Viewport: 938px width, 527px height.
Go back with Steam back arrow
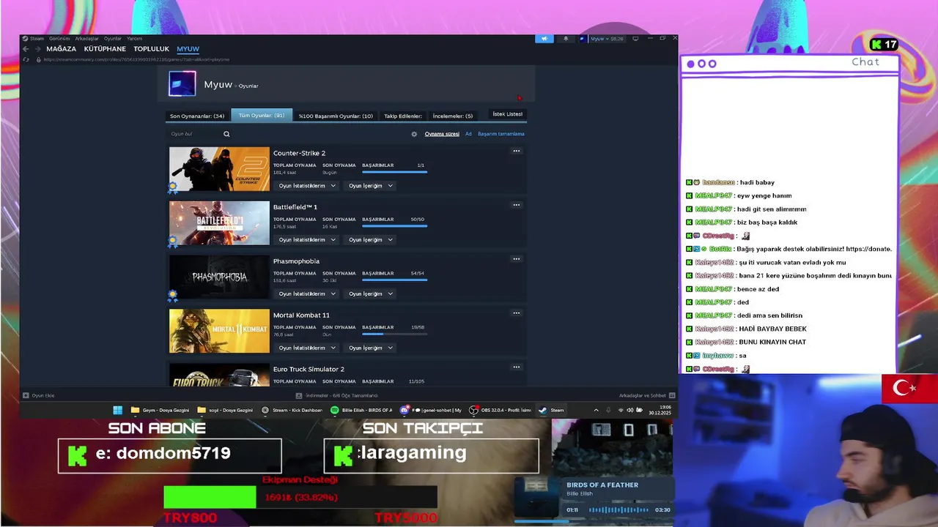[x=26, y=49]
